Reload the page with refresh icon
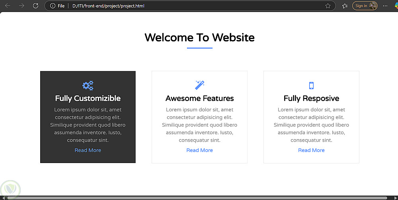The width and height of the screenshot is (398, 200). pyautogui.click(x=35, y=6)
